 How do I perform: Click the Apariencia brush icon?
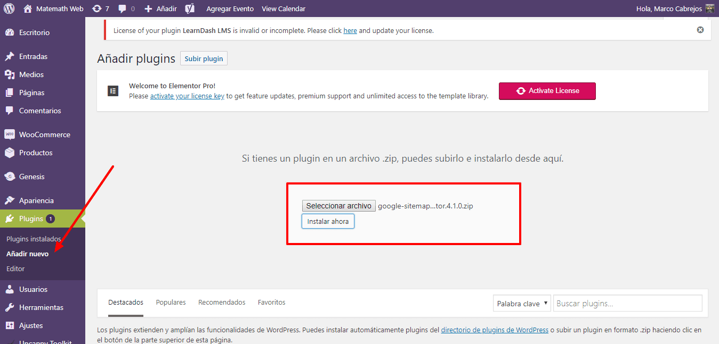click(10, 200)
